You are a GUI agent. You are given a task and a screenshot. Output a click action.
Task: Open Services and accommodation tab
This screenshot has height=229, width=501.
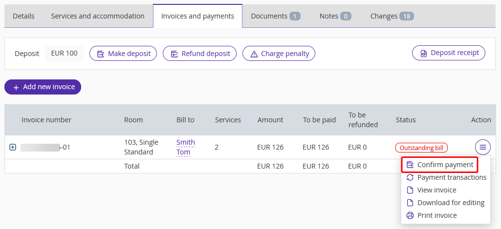98,16
